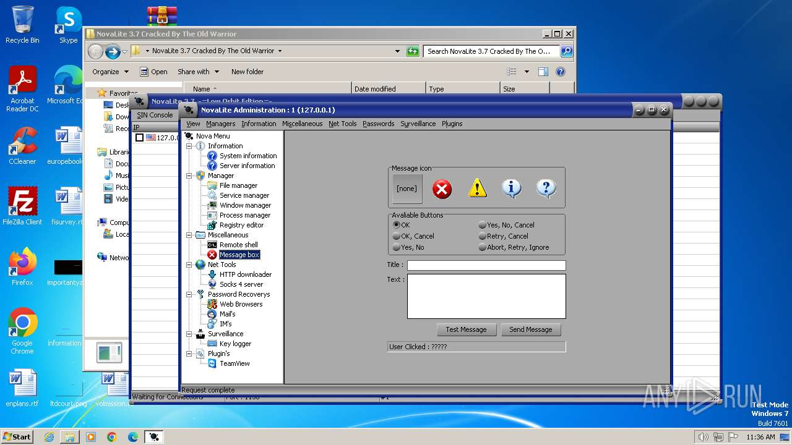Click the Web Browsers icon
Image resolution: width=792 pixels, height=445 pixels.
212,304
